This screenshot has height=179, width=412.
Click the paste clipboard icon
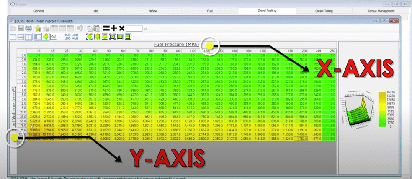point(97,28)
